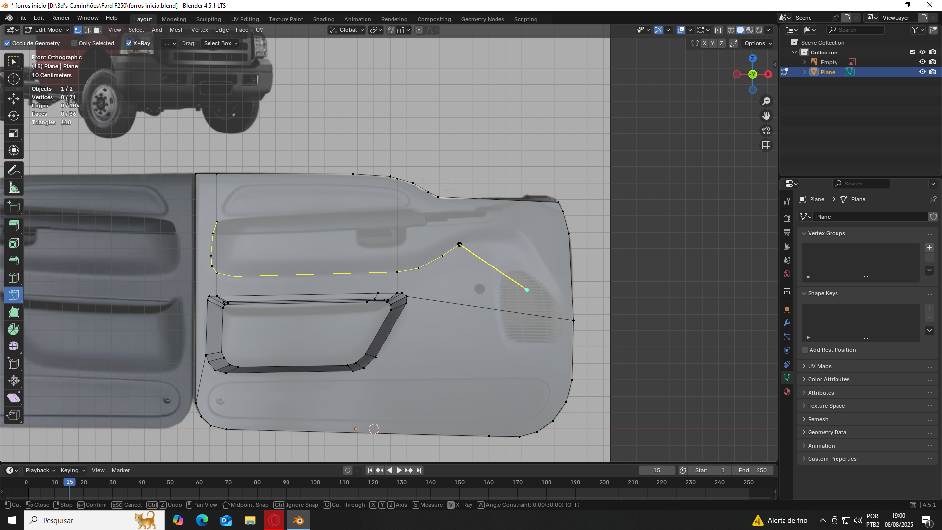
Task: Expand the UV Maps panel
Action: 819,366
